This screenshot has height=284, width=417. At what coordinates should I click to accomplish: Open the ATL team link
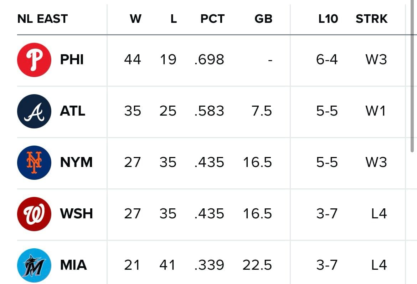point(73,111)
